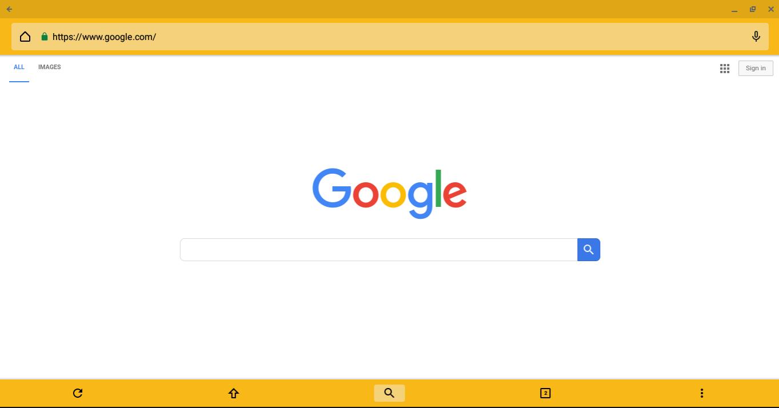Image resolution: width=779 pixels, height=408 pixels.
Task: Click the URL https://www.google.com/ text
Action: coord(104,37)
